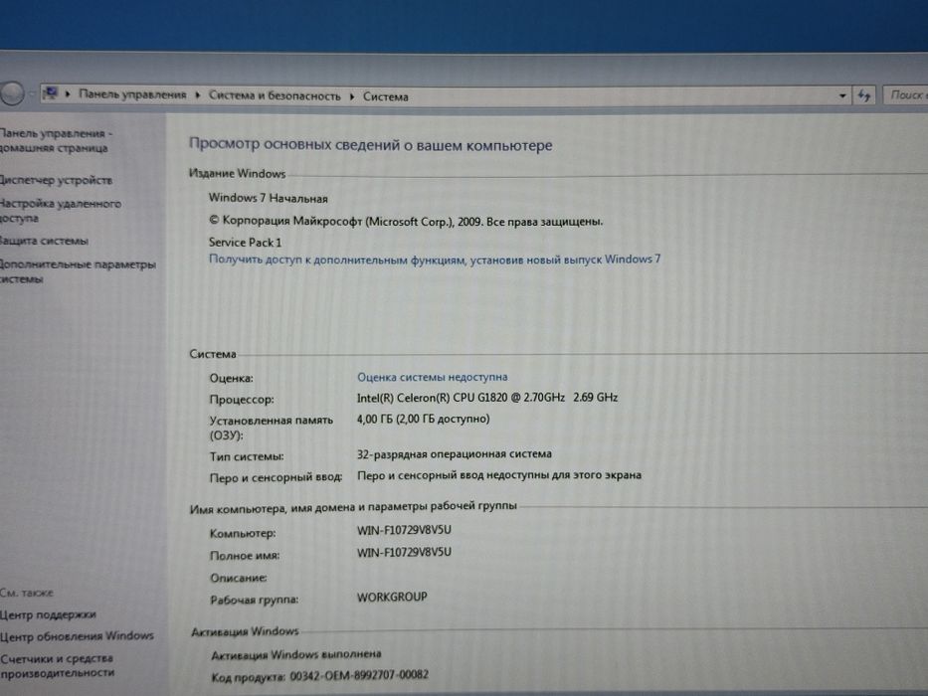Click Активация Windows выполнена text
The height and width of the screenshot is (696, 928).
296,654
